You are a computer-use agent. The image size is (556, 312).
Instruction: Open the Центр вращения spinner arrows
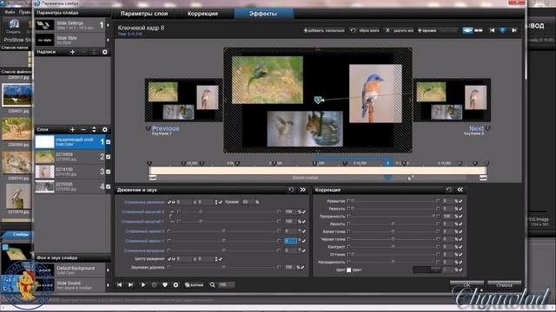tap(216, 259)
